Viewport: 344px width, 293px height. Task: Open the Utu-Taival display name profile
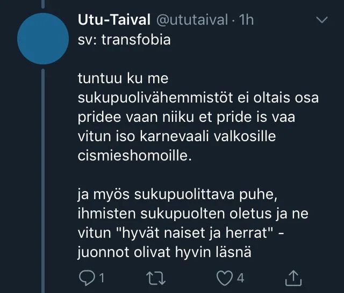114,20
